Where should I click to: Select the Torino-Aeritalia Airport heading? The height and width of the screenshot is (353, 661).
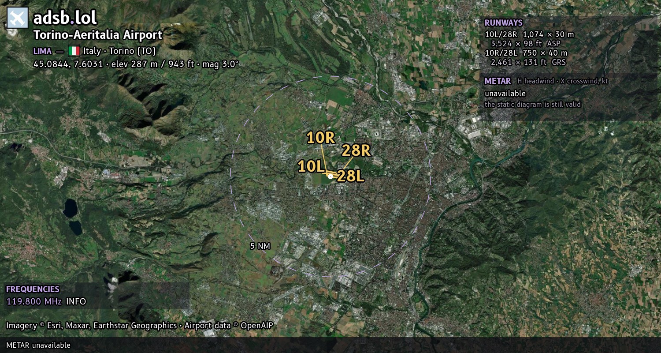[98, 35]
